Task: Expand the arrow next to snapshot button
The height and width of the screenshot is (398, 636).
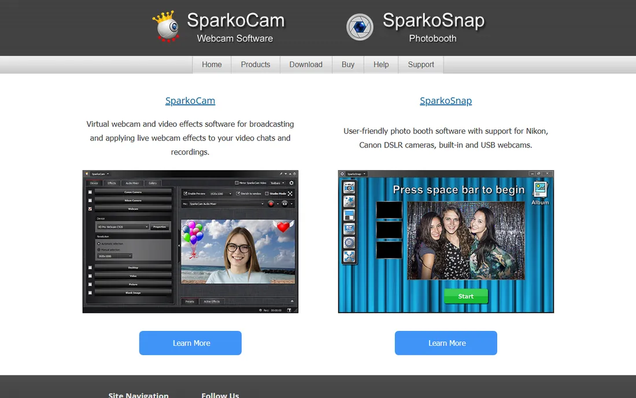Action: 291,204
